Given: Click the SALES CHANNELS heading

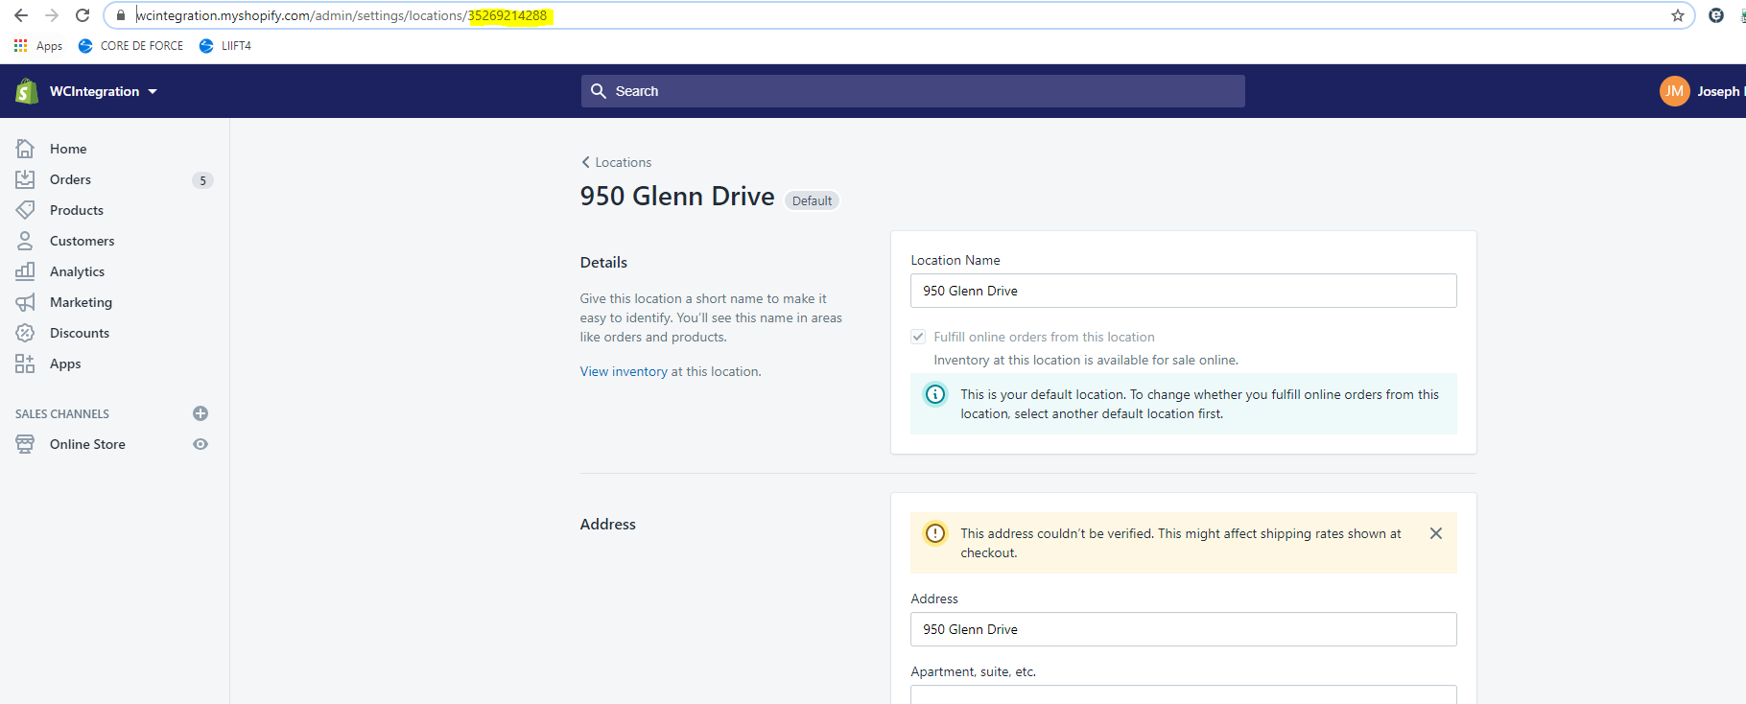Looking at the screenshot, I should point(62,413).
